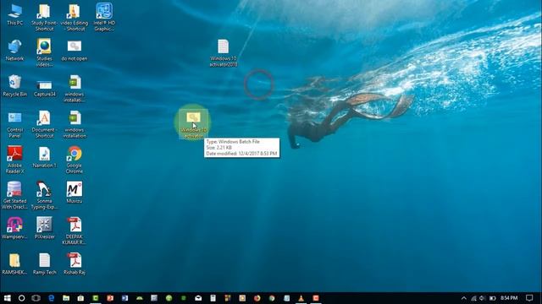Select the Muvizu desktop icon
The height and width of the screenshot is (304, 542).
75,193
